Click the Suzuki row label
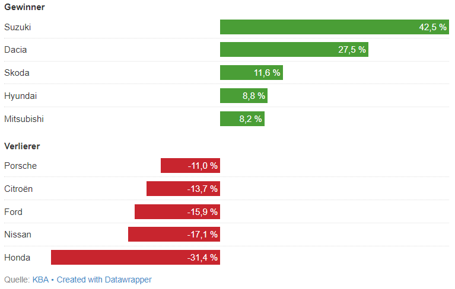Viewport: 455px width, 289px height. point(17,27)
